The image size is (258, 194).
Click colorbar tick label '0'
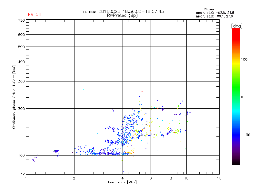pyautogui.click(x=242, y=97)
